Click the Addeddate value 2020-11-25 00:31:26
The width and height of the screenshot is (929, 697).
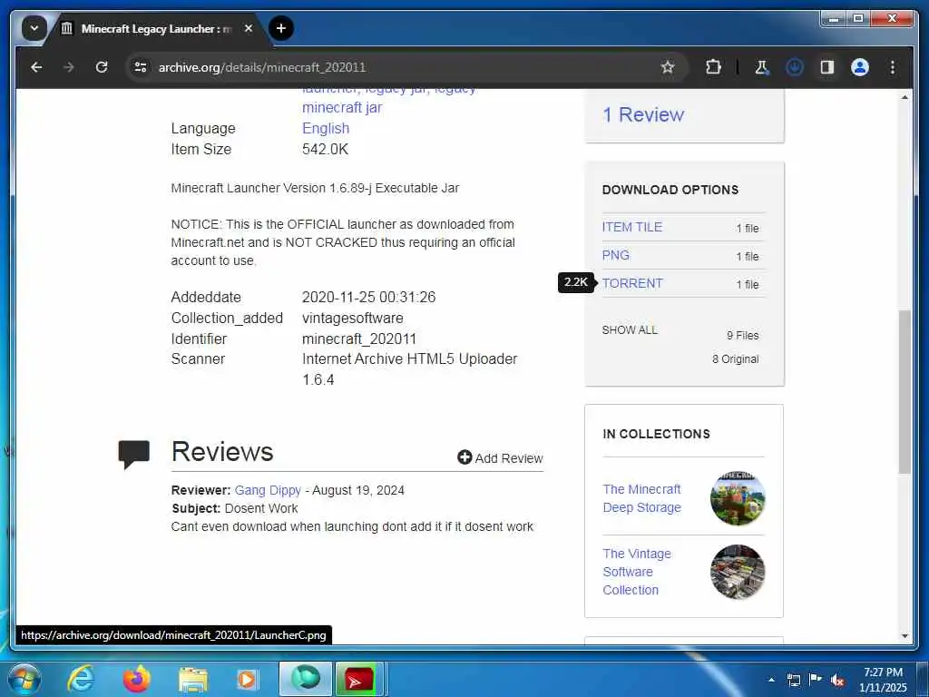pyautogui.click(x=368, y=297)
